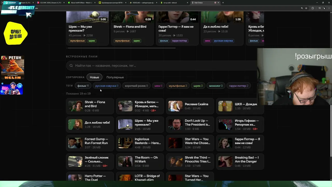Toggle the шрек 3 tag filter
332x187 pixels.
click(x=198, y=86)
